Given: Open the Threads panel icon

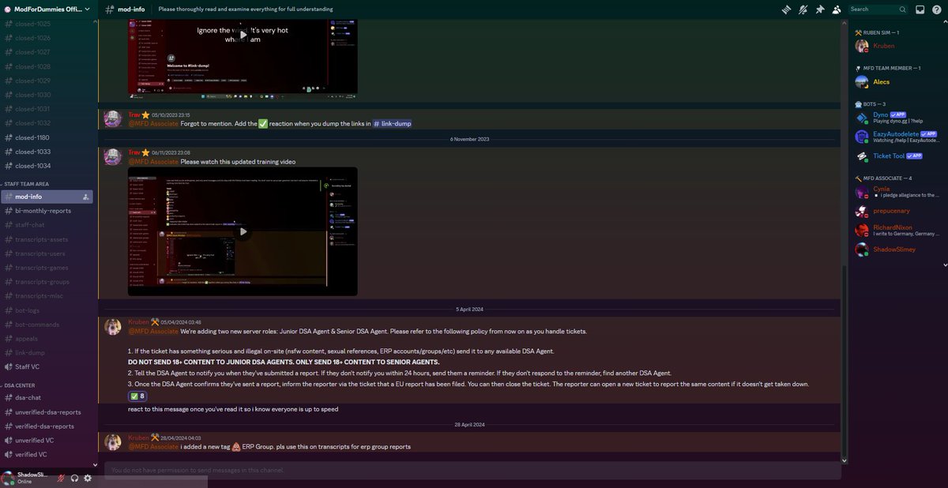Looking at the screenshot, I should pyautogui.click(x=786, y=9).
